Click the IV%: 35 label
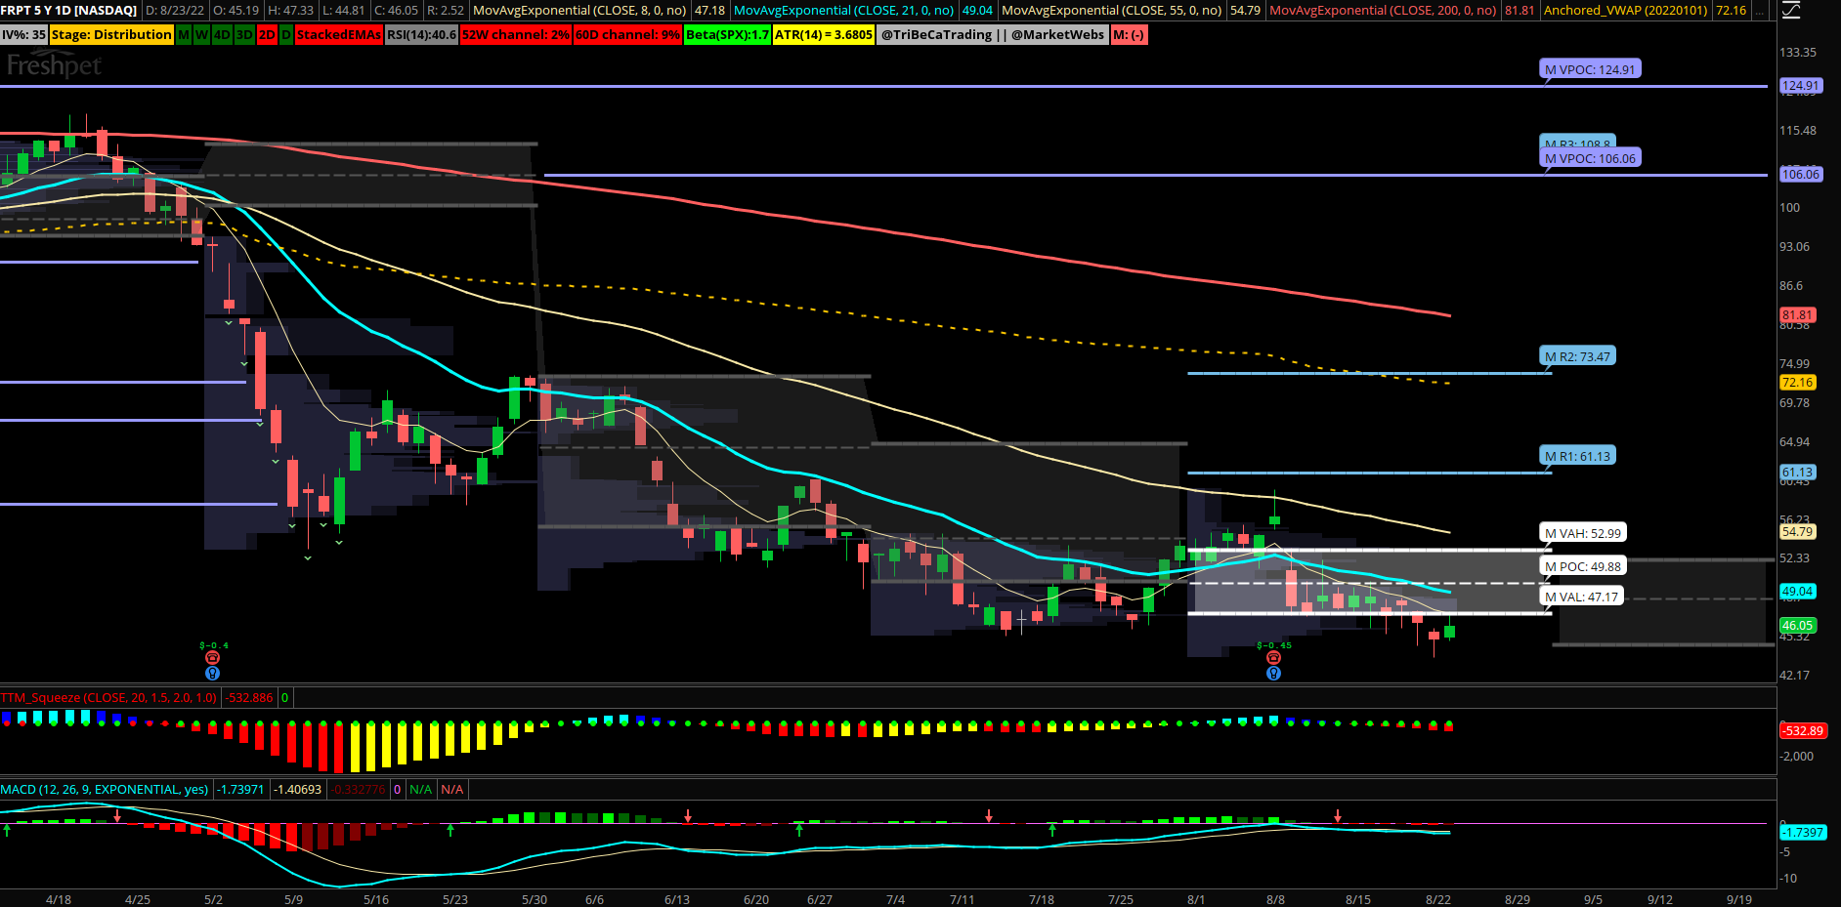This screenshot has width=1841, height=907. coord(23,34)
